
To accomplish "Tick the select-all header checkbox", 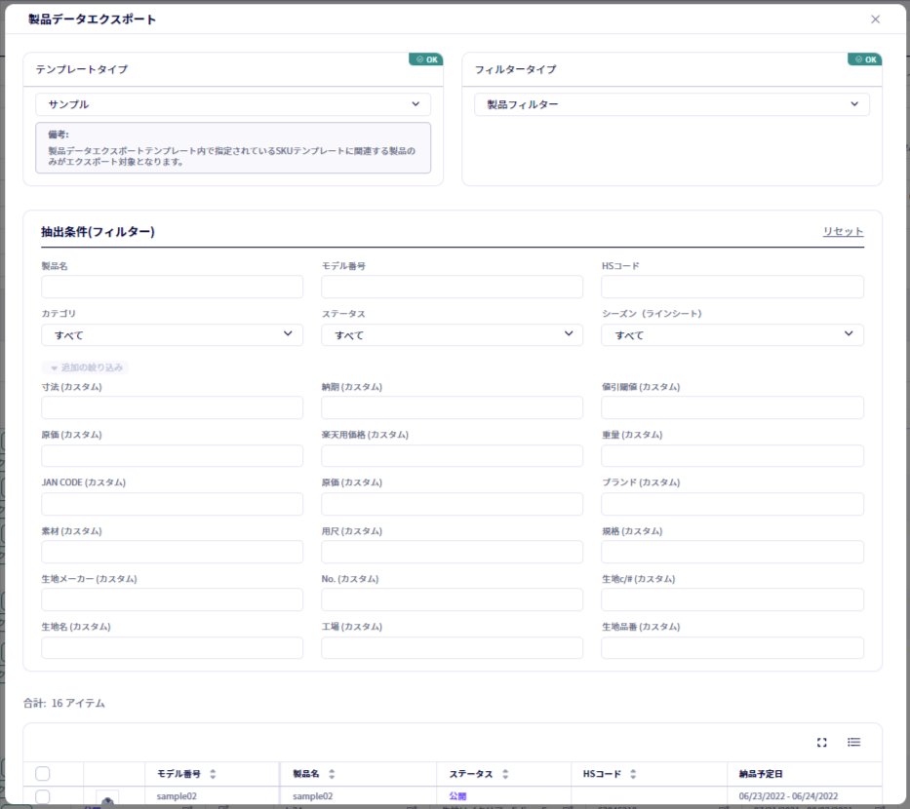I will [42, 774].
